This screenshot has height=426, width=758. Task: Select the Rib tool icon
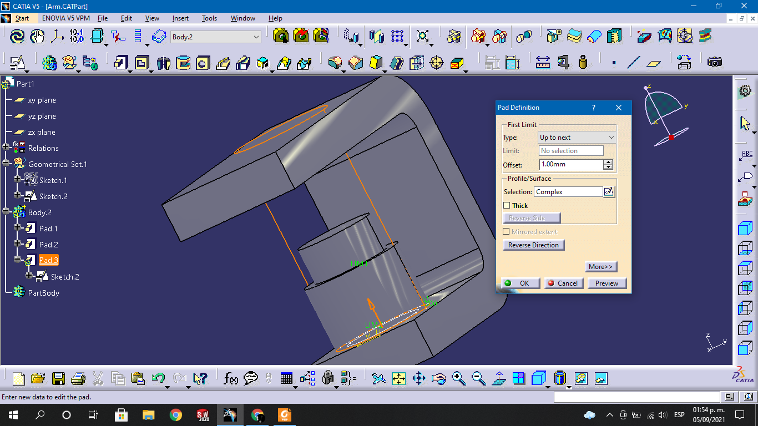pyautogui.click(x=223, y=63)
